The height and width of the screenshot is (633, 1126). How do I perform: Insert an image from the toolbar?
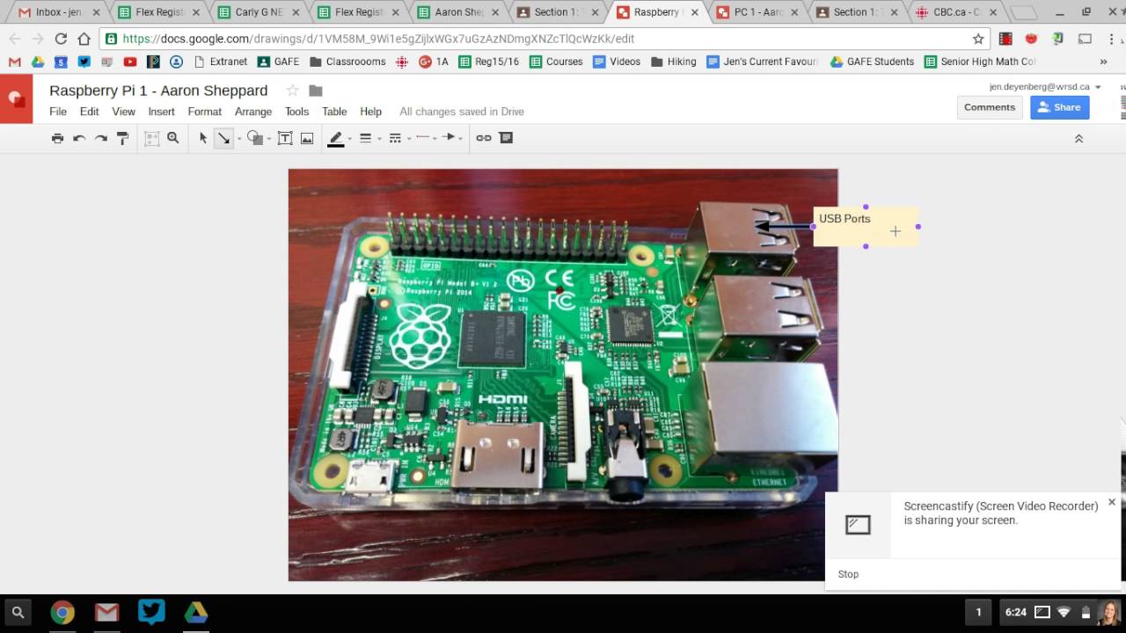(307, 138)
